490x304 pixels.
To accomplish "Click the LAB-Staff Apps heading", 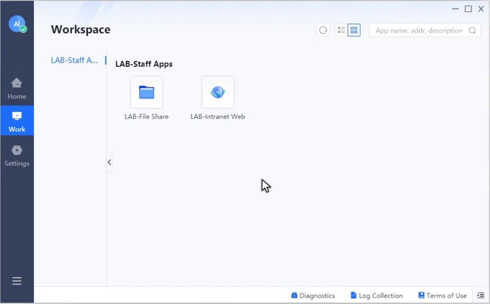I will [x=144, y=64].
